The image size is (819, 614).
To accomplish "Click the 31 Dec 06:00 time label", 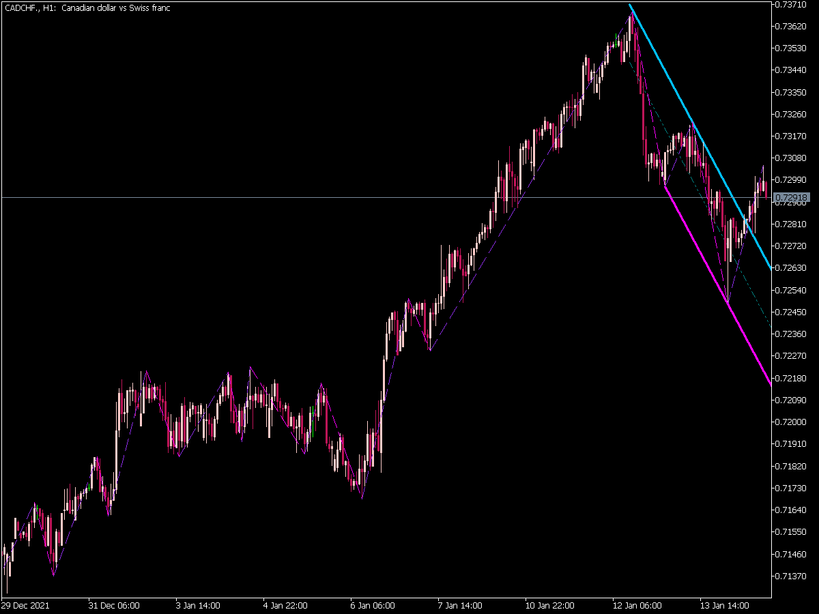I will coord(114,605).
